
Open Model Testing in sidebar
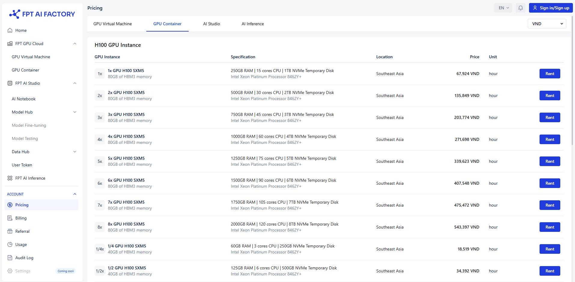tap(25, 138)
